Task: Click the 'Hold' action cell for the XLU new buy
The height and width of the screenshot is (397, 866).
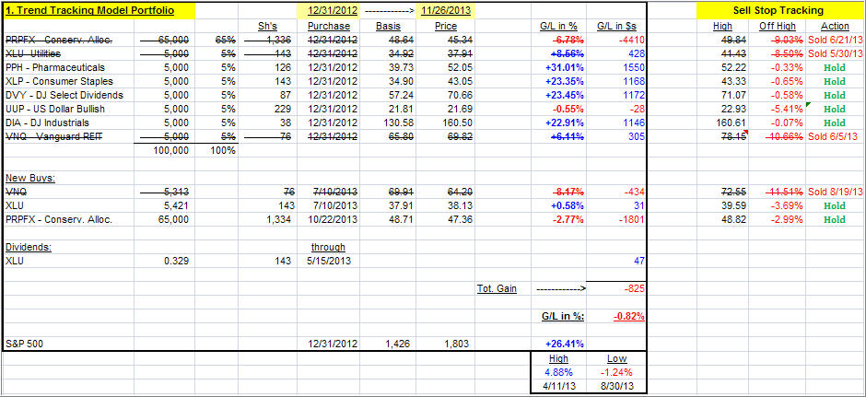Action: point(835,205)
